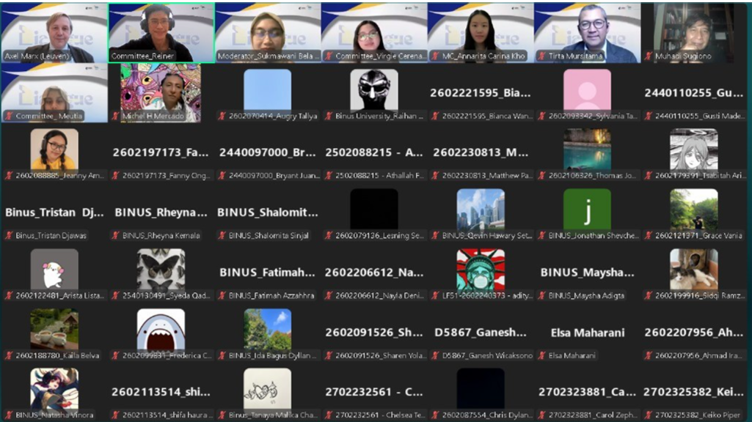
Task: Click the pink default profile avatar
Action: 586,89
